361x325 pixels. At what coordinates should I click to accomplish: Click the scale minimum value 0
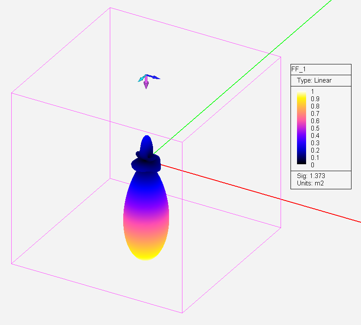tap(313, 165)
